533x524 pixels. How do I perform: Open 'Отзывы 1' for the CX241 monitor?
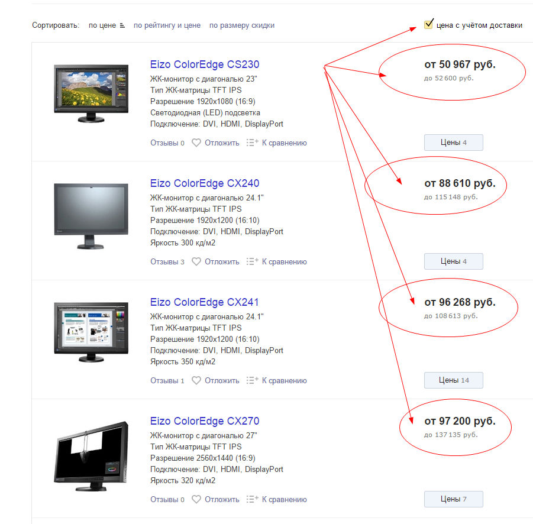point(167,381)
